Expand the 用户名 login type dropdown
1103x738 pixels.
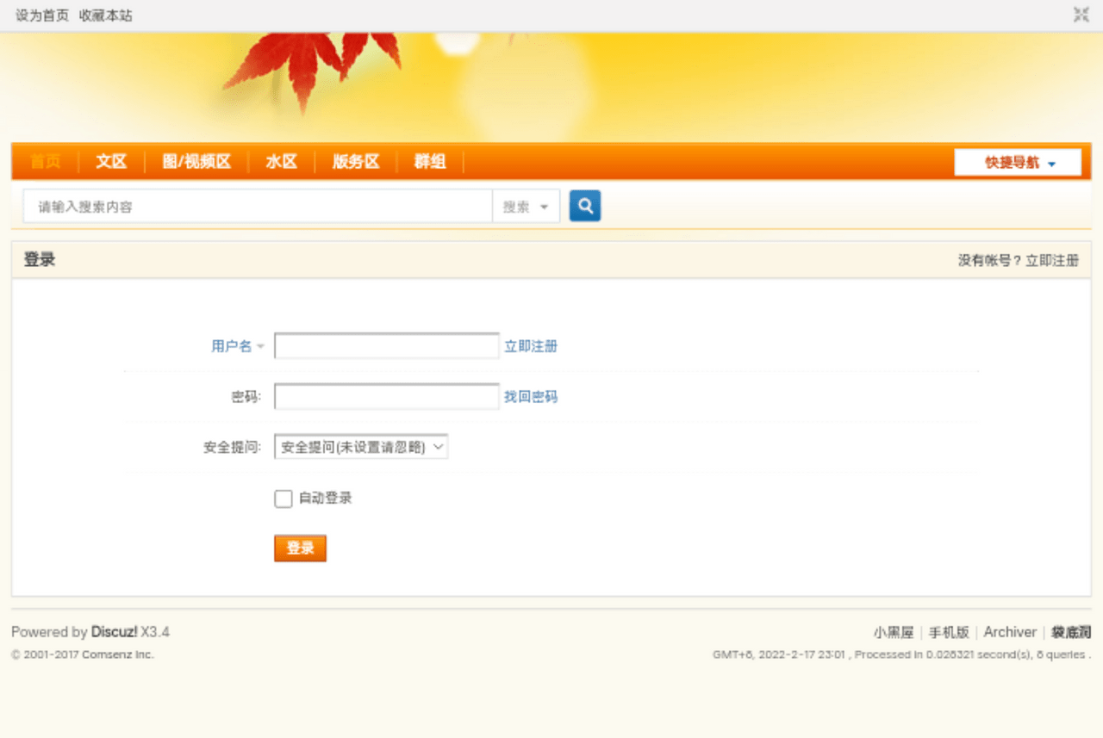[237, 346]
